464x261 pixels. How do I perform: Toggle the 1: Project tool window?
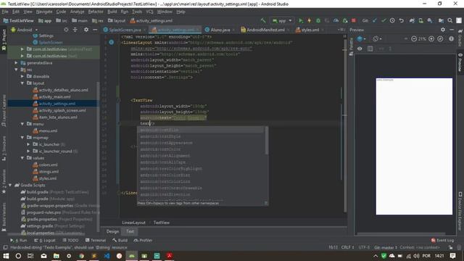click(x=4, y=41)
